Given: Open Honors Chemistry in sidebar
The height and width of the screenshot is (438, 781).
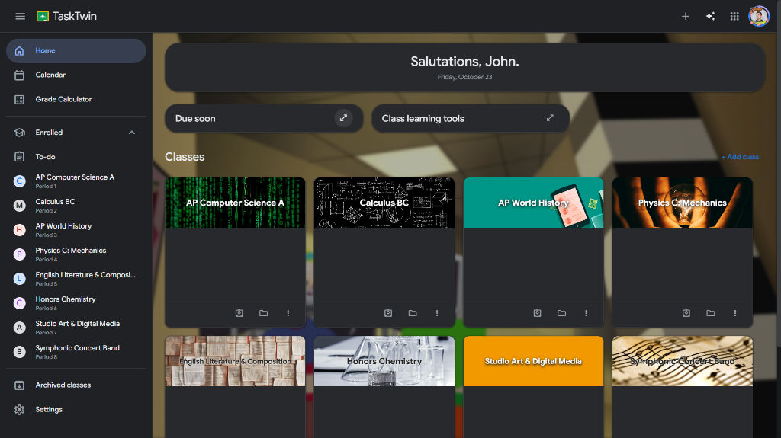Looking at the screenshot, I should [x=76, y=303].
